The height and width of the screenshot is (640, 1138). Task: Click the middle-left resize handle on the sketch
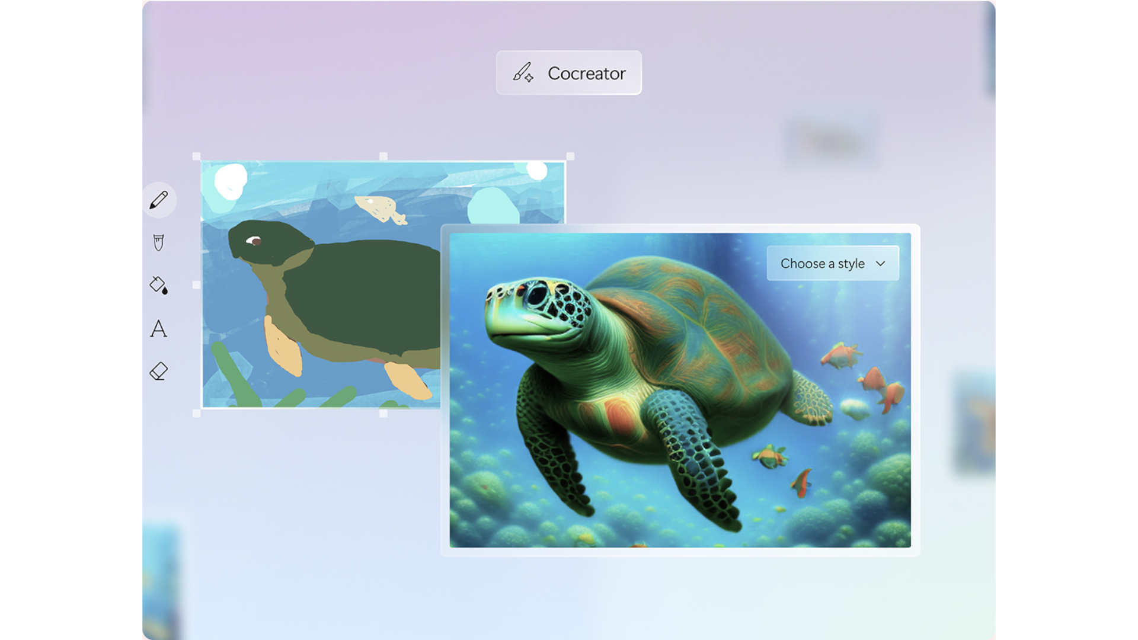pos(196,283)
